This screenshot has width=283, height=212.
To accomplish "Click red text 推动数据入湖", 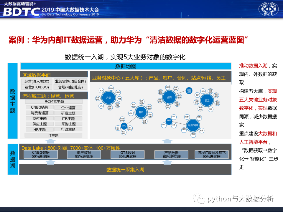I will [253, 66].
